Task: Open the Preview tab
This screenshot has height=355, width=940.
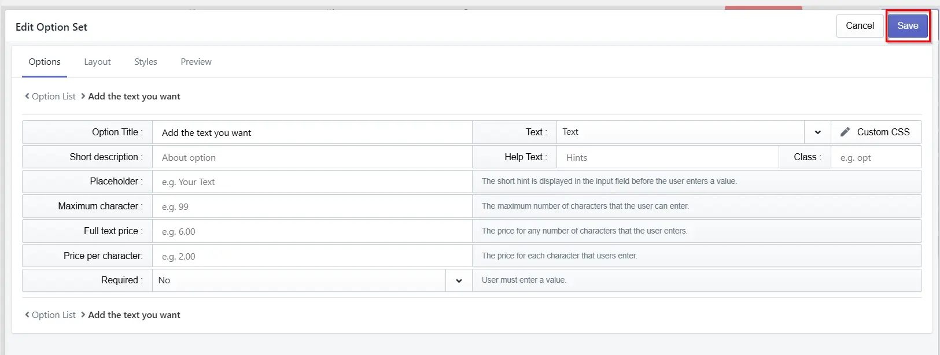Action: [x=196, y=62]
